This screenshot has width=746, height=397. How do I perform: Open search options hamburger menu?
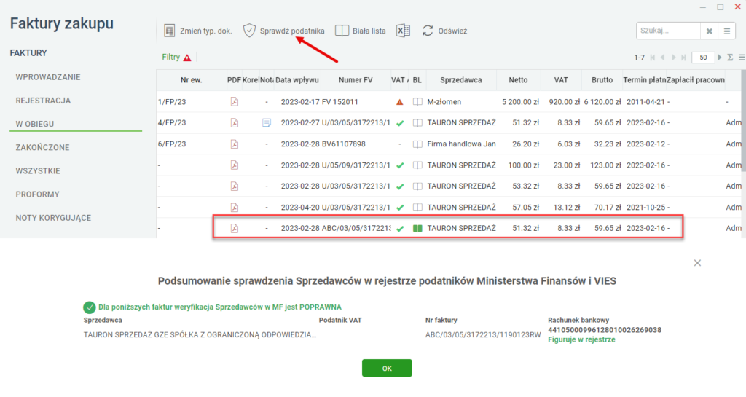[726, 31]
